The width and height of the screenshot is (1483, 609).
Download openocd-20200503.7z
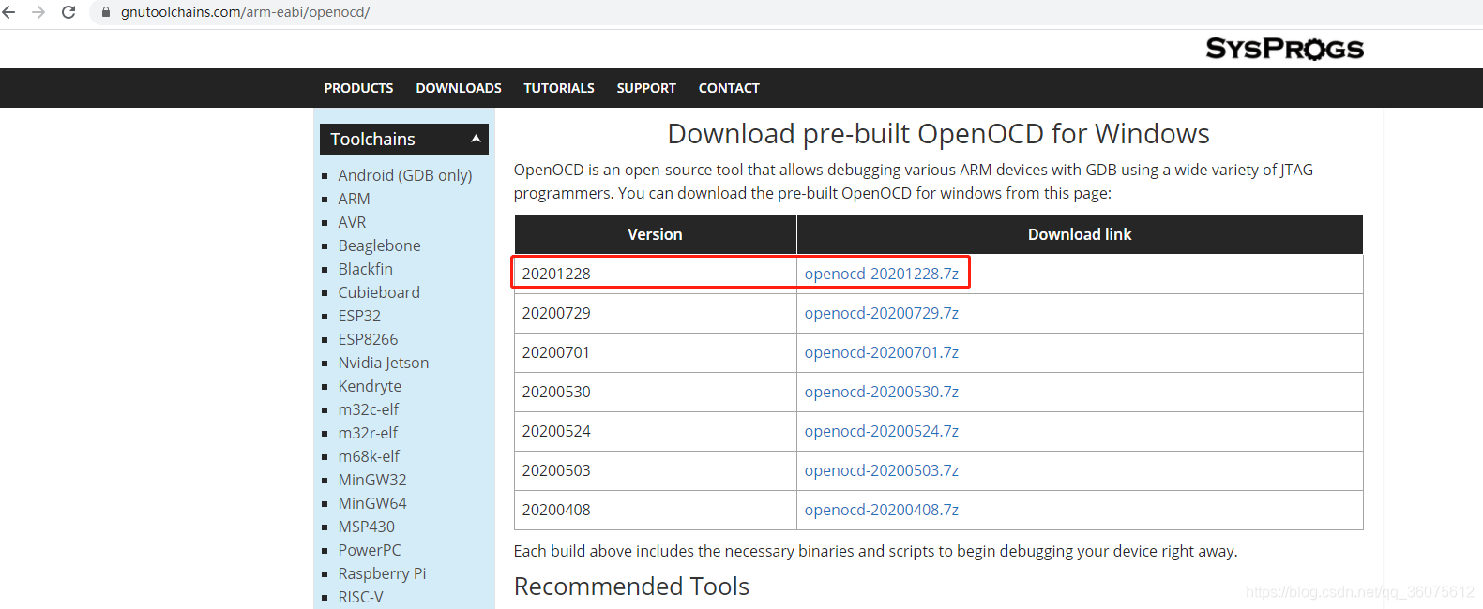tap(882, 470)
